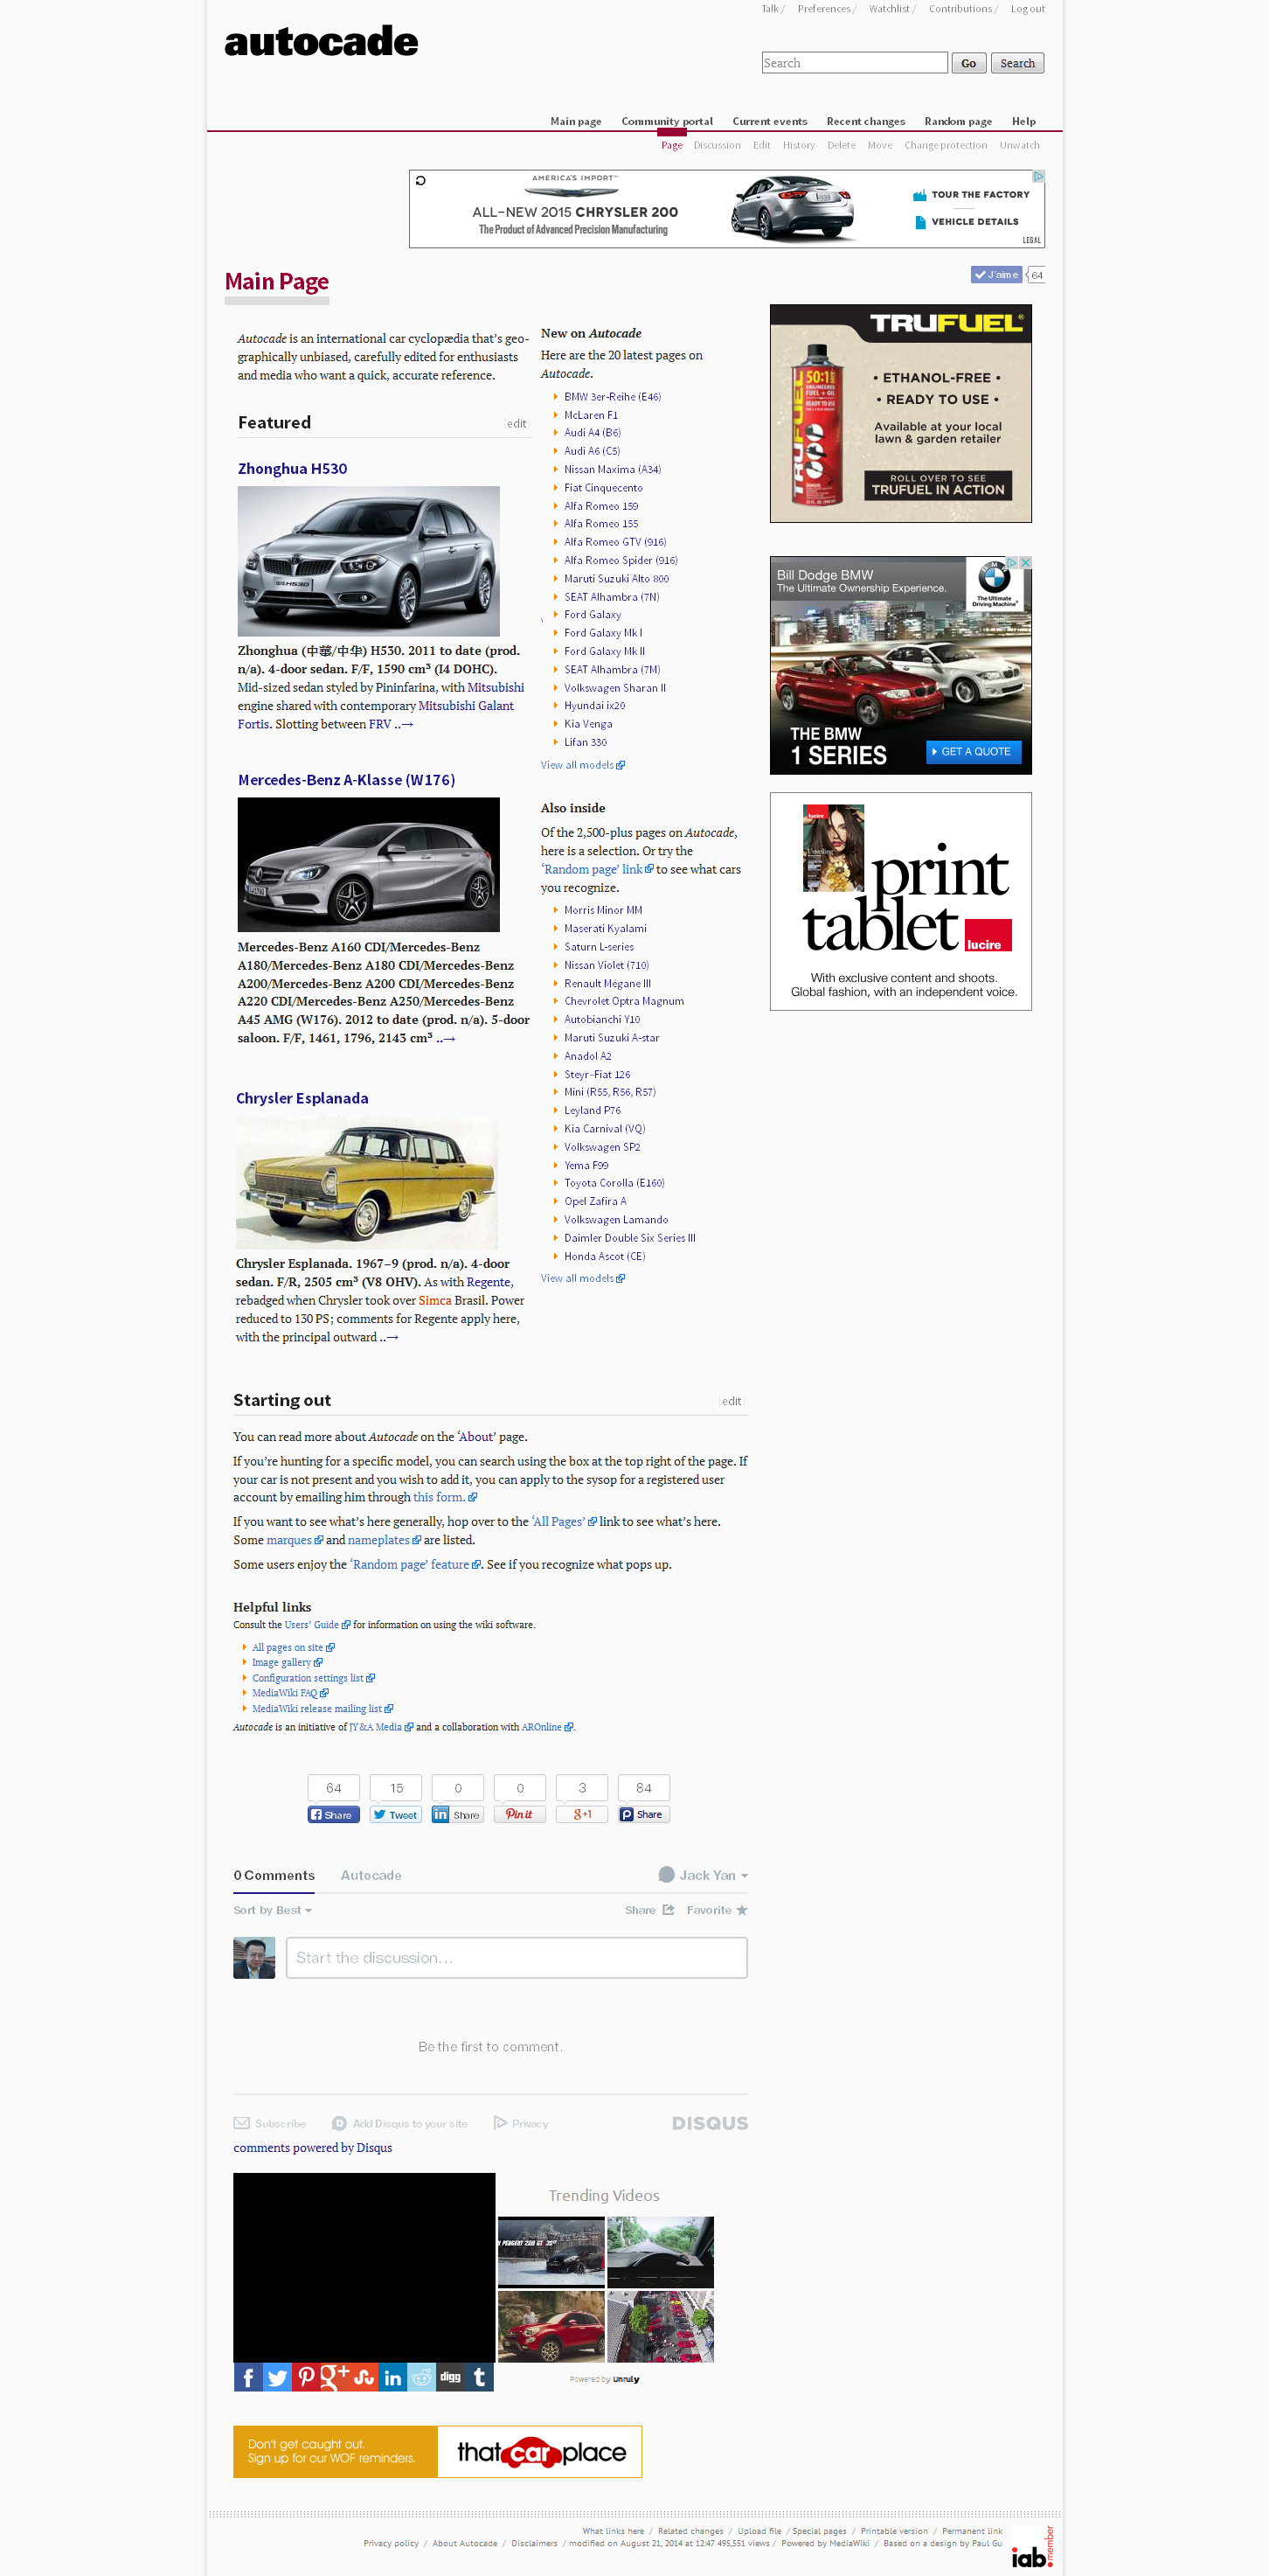The image size is (1269, 2576).
Task: Open the Help navigation item
Action: click(1023, 121)
